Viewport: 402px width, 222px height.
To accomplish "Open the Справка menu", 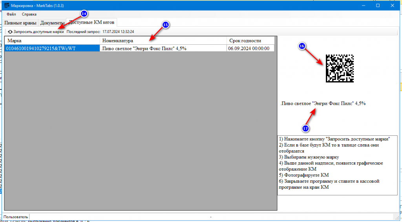I will [29, 14].
